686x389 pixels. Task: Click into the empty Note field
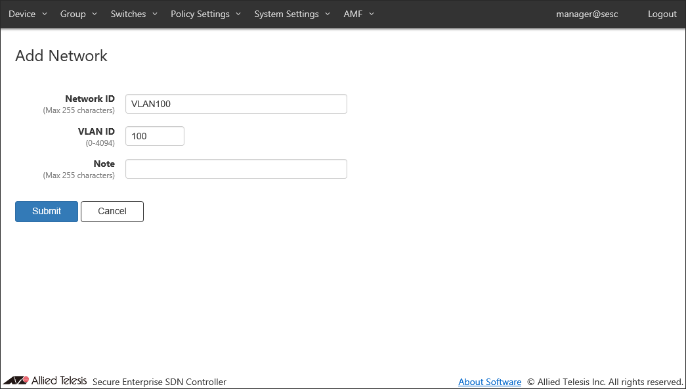[x=236, y=169]
